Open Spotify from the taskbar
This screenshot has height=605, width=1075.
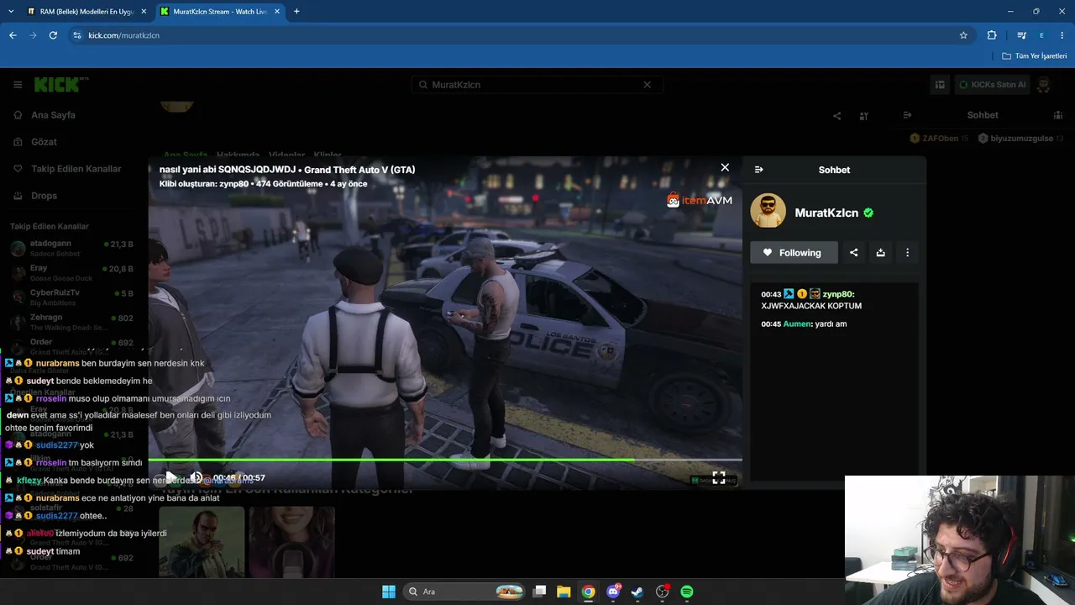point(687,592)
